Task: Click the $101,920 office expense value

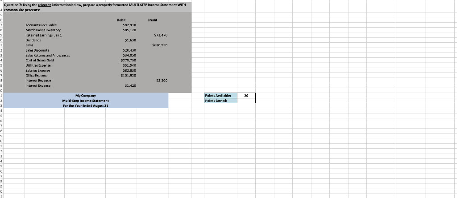Action: click(x=129, y=75)
